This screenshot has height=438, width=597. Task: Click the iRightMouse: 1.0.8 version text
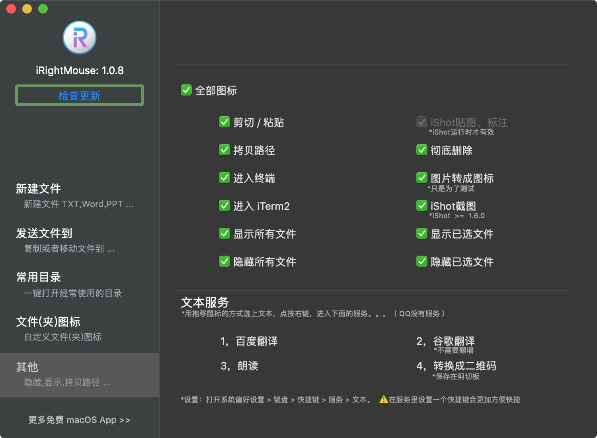point(80,70)
